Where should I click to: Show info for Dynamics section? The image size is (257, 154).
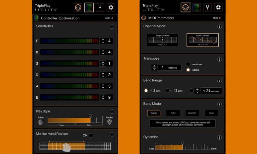tap(219, 138)
